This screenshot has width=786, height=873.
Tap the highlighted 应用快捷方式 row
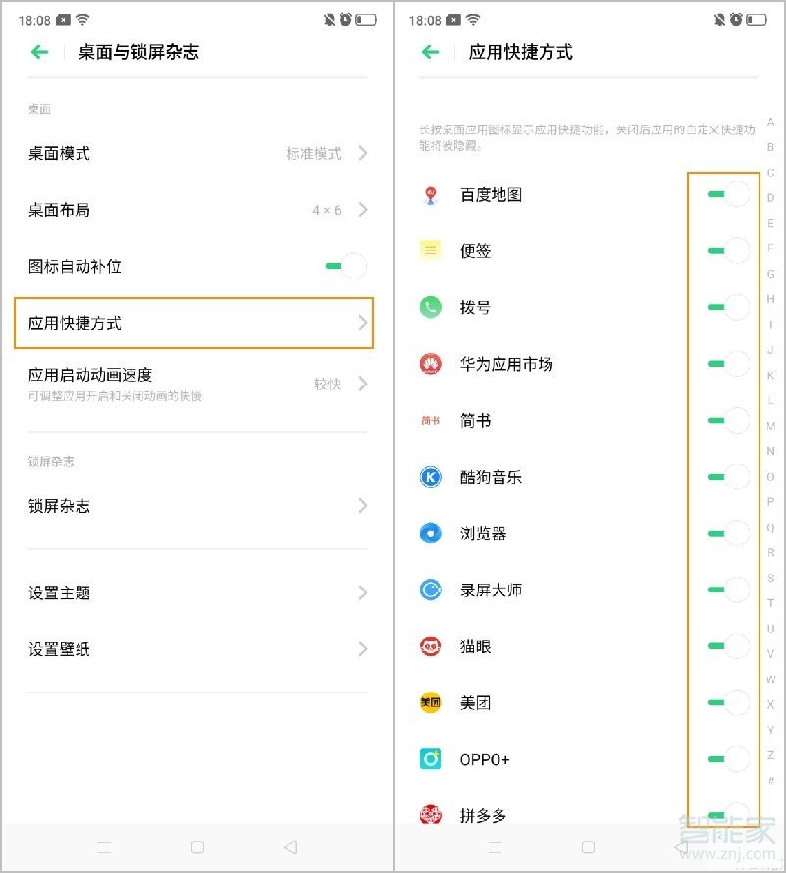click(193, 323)
